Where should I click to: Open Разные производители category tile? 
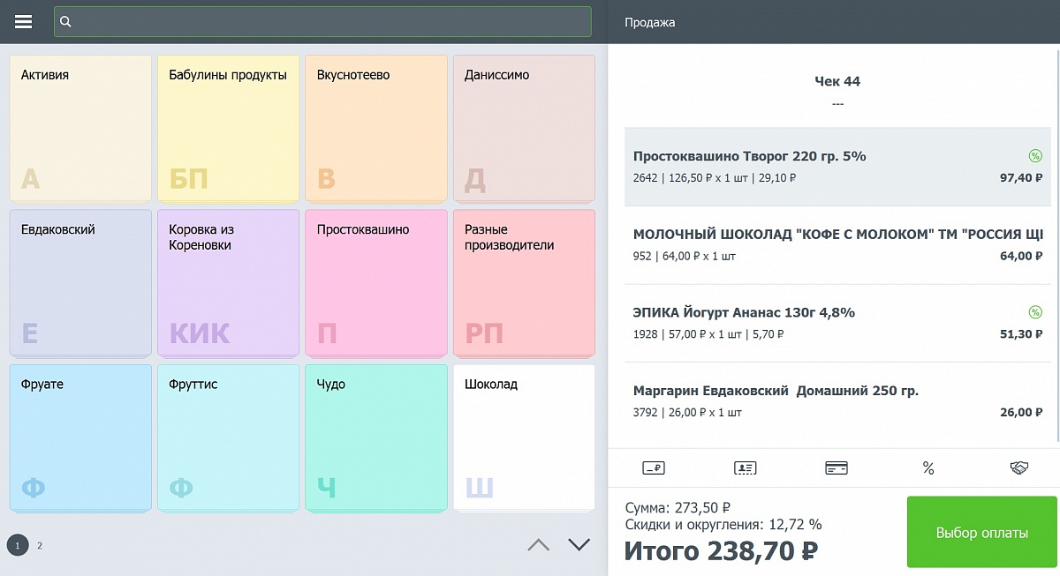(524, 283)
